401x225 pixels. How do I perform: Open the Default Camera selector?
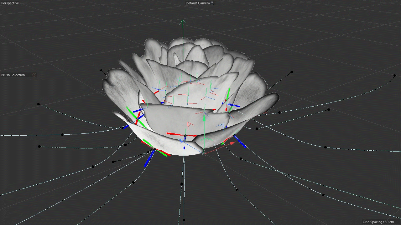coord(198,3)
